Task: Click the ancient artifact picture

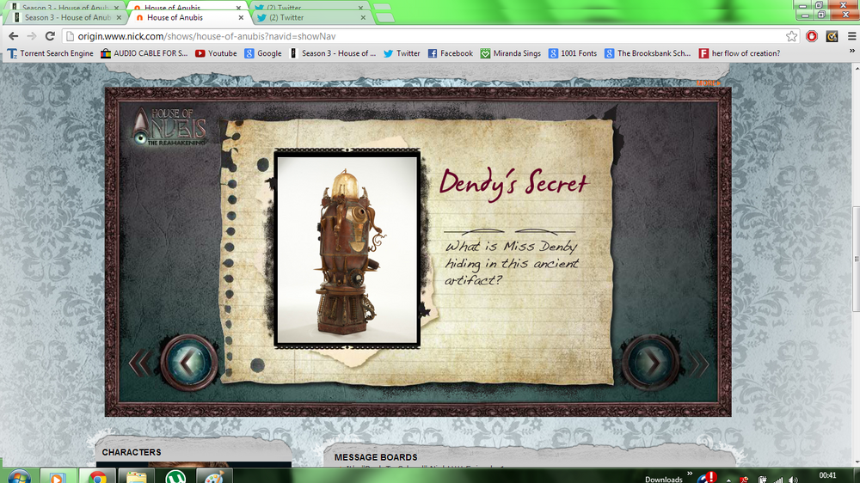Action: click(347, 249)
